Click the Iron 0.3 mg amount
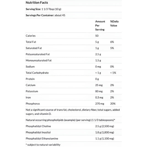Viewport: 147px width, 147px height. tap(99, 98)
